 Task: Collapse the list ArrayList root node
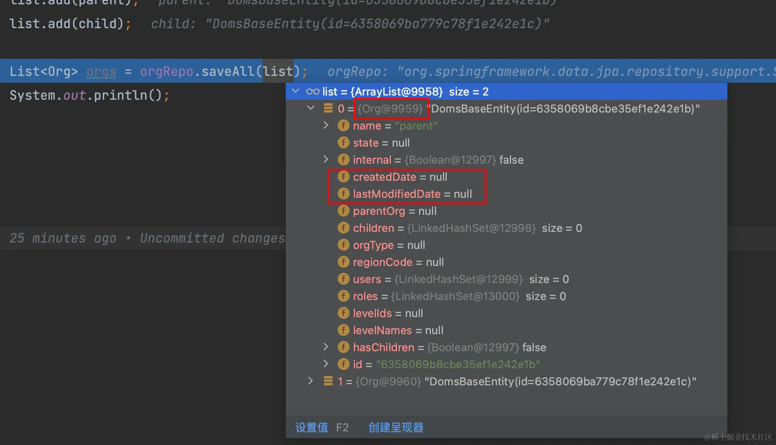[x=295, y=91]
